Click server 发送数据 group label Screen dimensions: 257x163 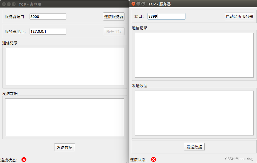tap(140, 86)
